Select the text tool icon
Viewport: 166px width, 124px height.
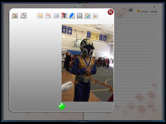pos(64,15)
